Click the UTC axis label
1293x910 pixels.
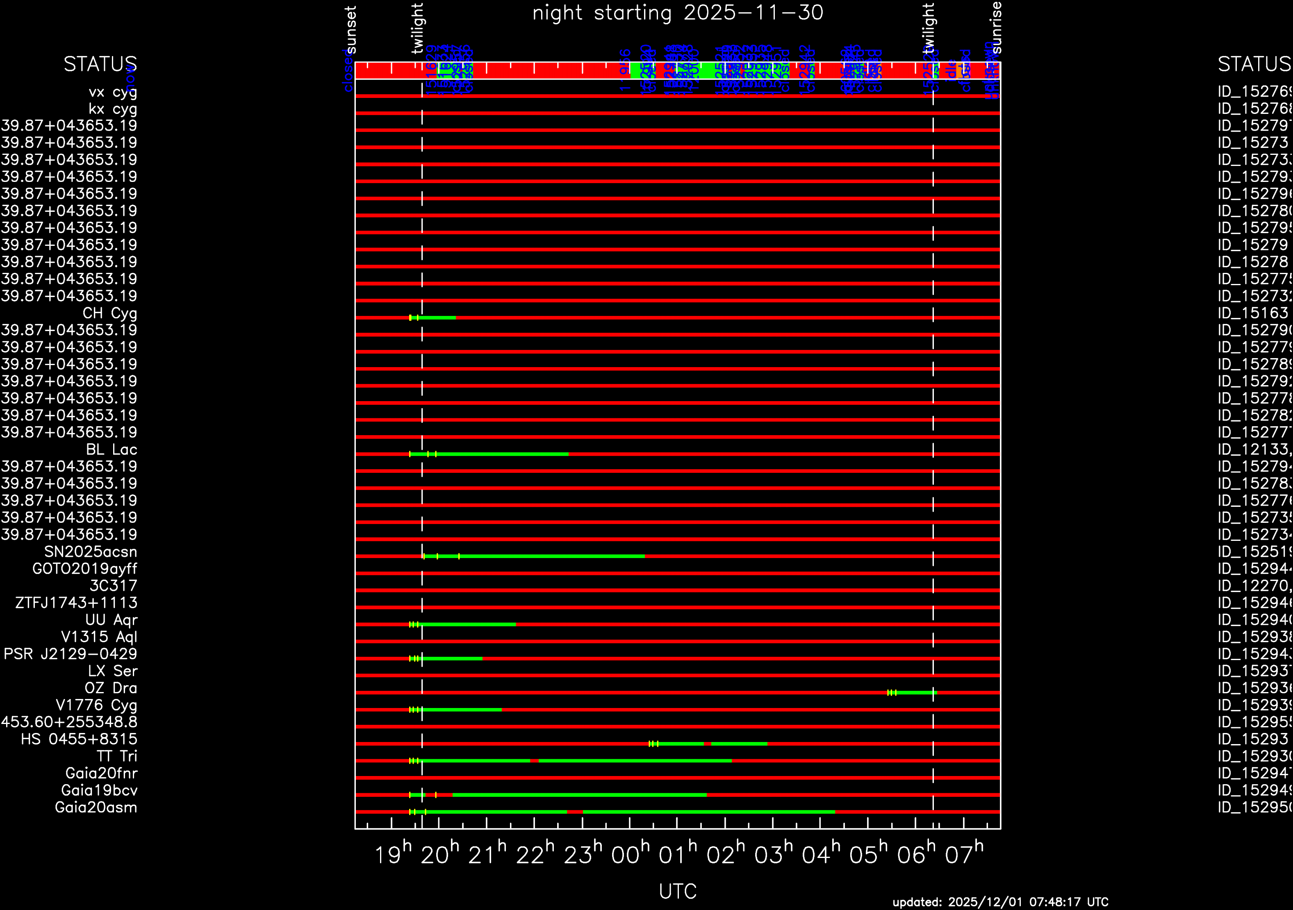678,891
